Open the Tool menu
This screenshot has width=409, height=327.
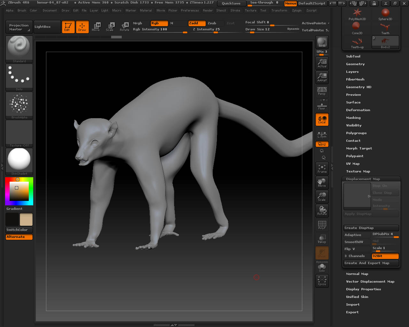click(x=263, y=11)
